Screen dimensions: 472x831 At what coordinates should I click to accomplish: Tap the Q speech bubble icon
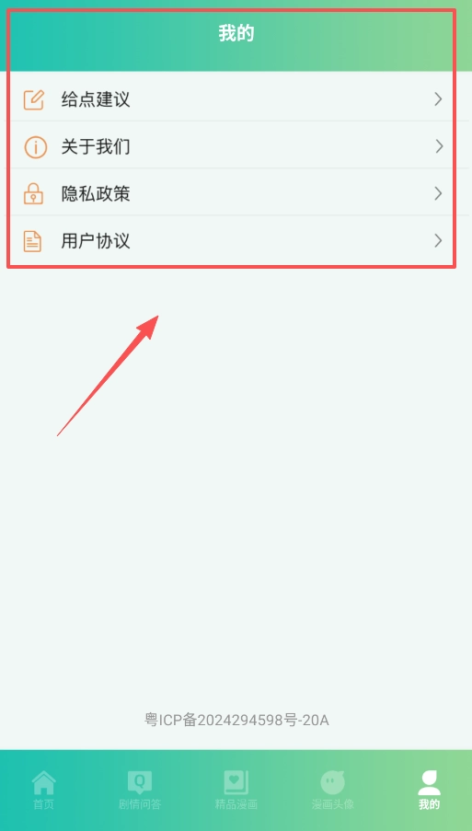point(140,782)
